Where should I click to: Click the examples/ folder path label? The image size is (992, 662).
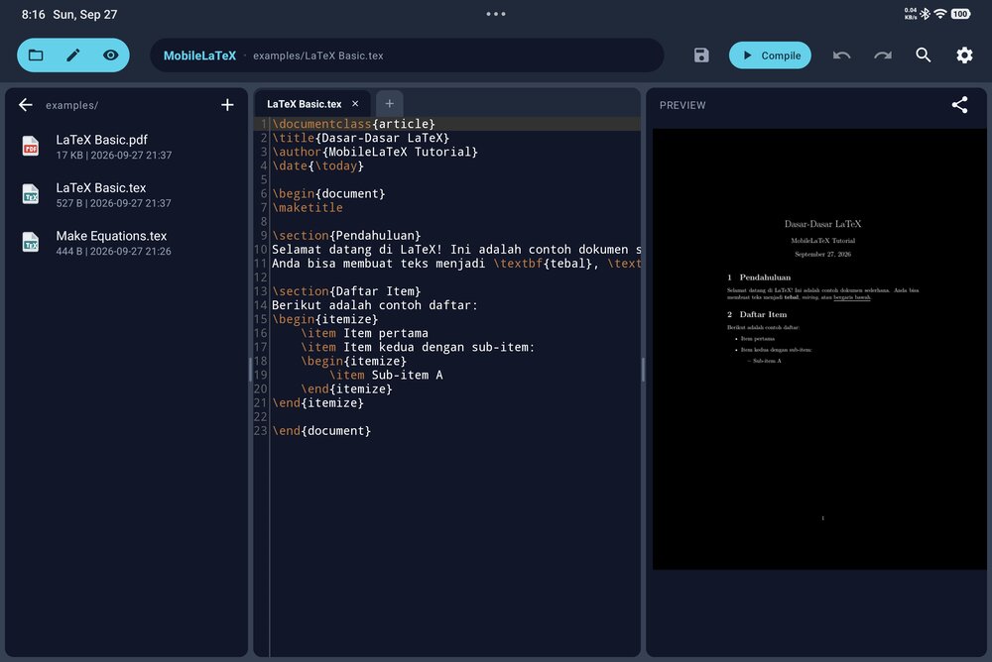71,106
